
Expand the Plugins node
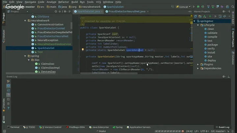tap(198, 65)
